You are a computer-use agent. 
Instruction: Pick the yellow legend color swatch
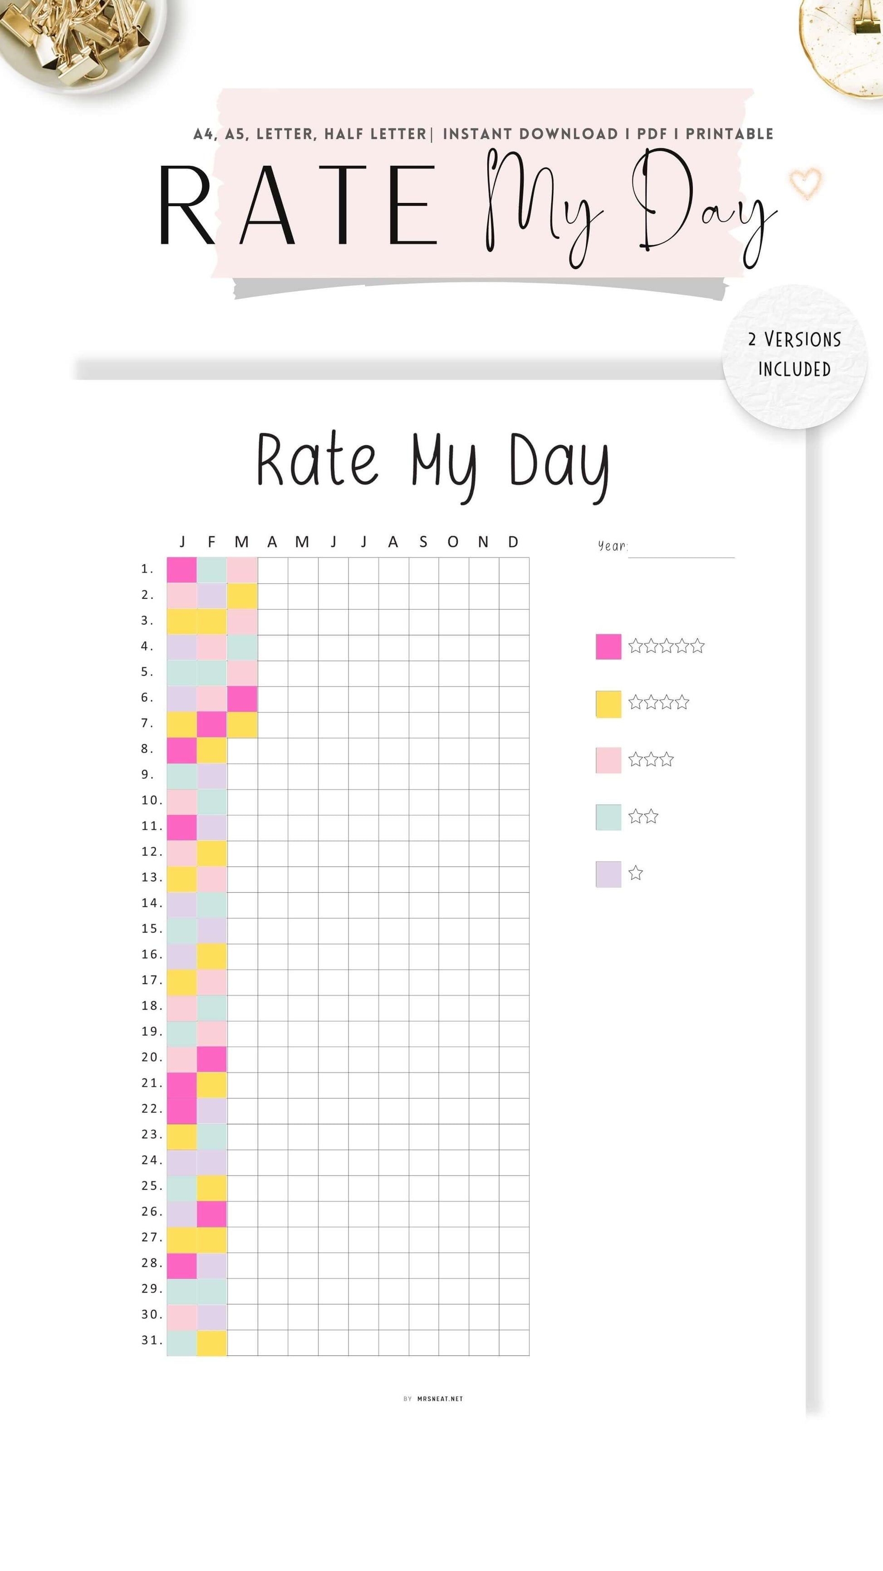[x=608, y=703]
